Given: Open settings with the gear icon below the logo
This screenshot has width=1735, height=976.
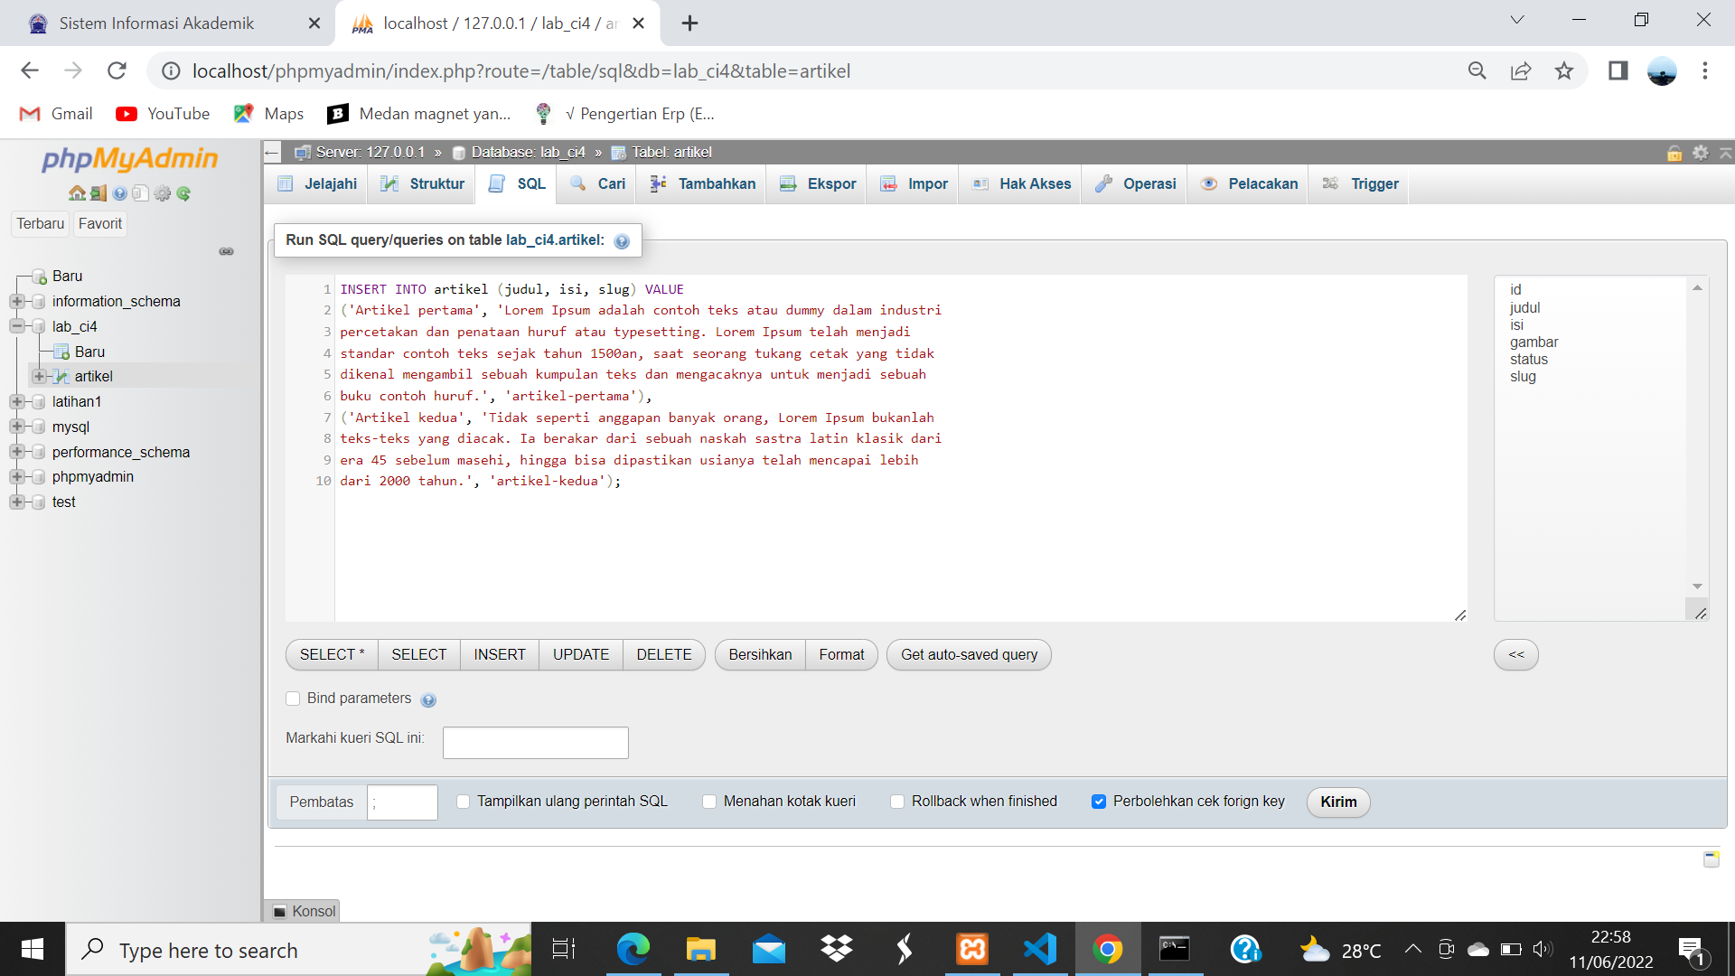Looking at the screenshot, I should coord(163,193).
